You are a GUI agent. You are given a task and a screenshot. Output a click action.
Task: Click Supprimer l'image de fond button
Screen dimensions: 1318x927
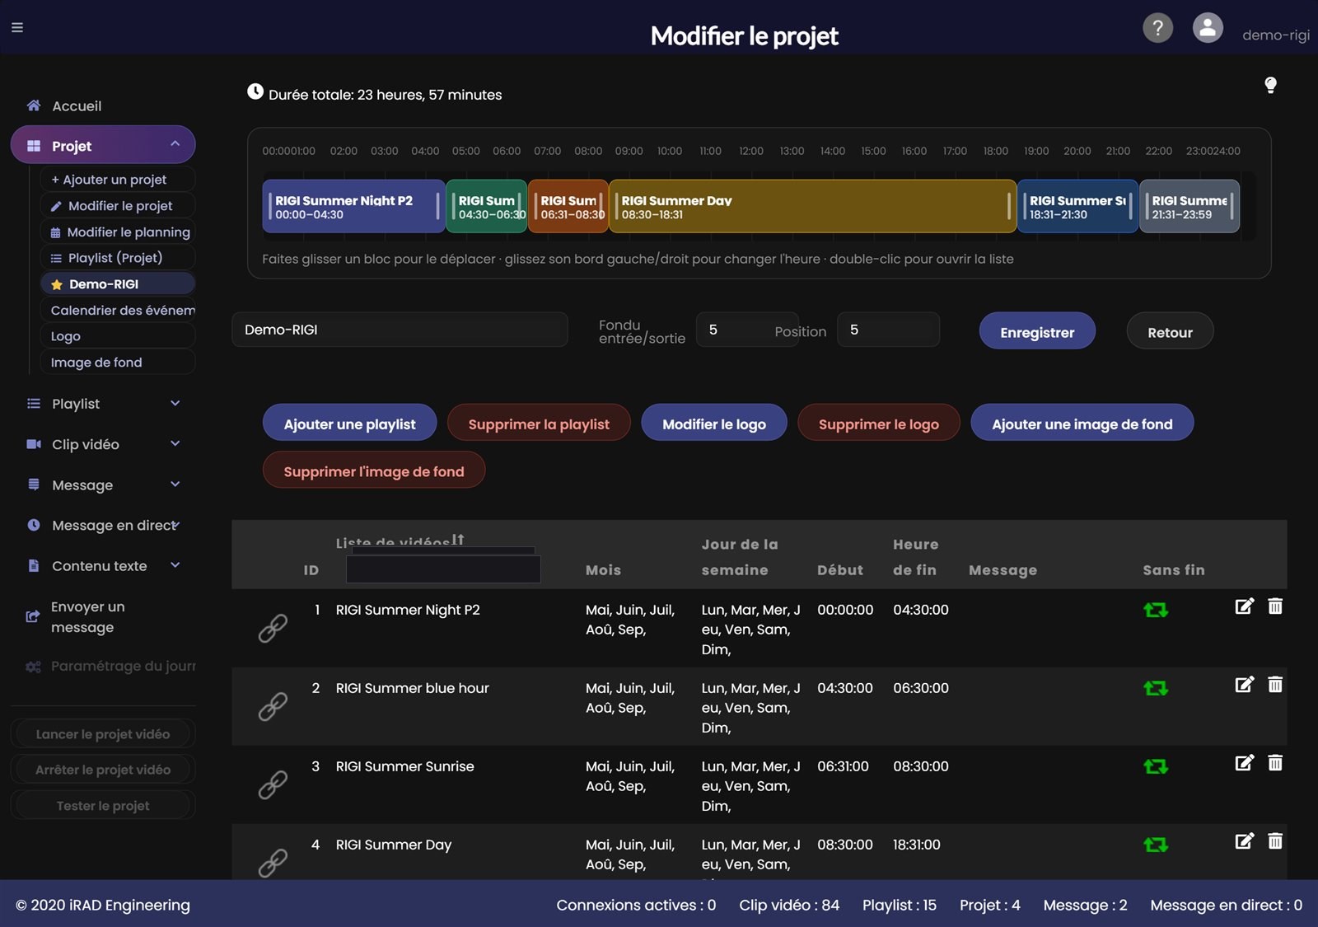[374, 471]
